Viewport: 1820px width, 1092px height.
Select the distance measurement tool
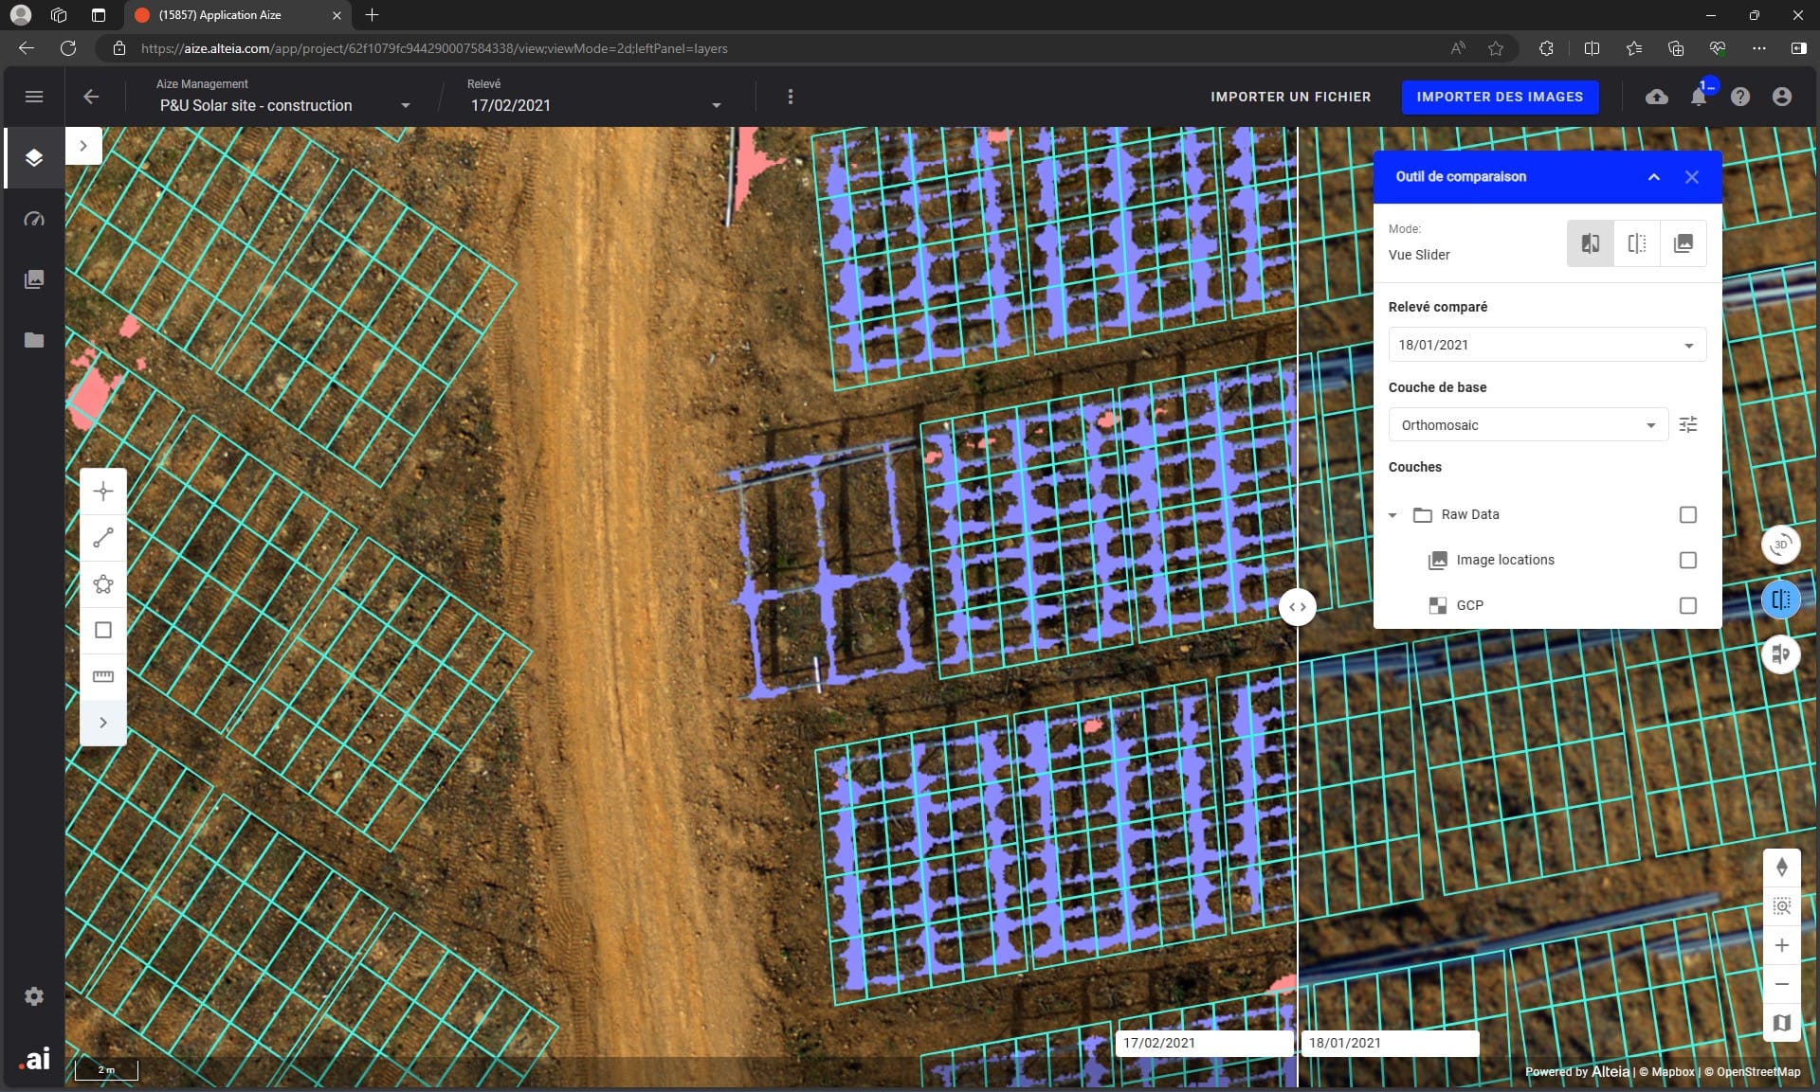click(x=102, y=538)
